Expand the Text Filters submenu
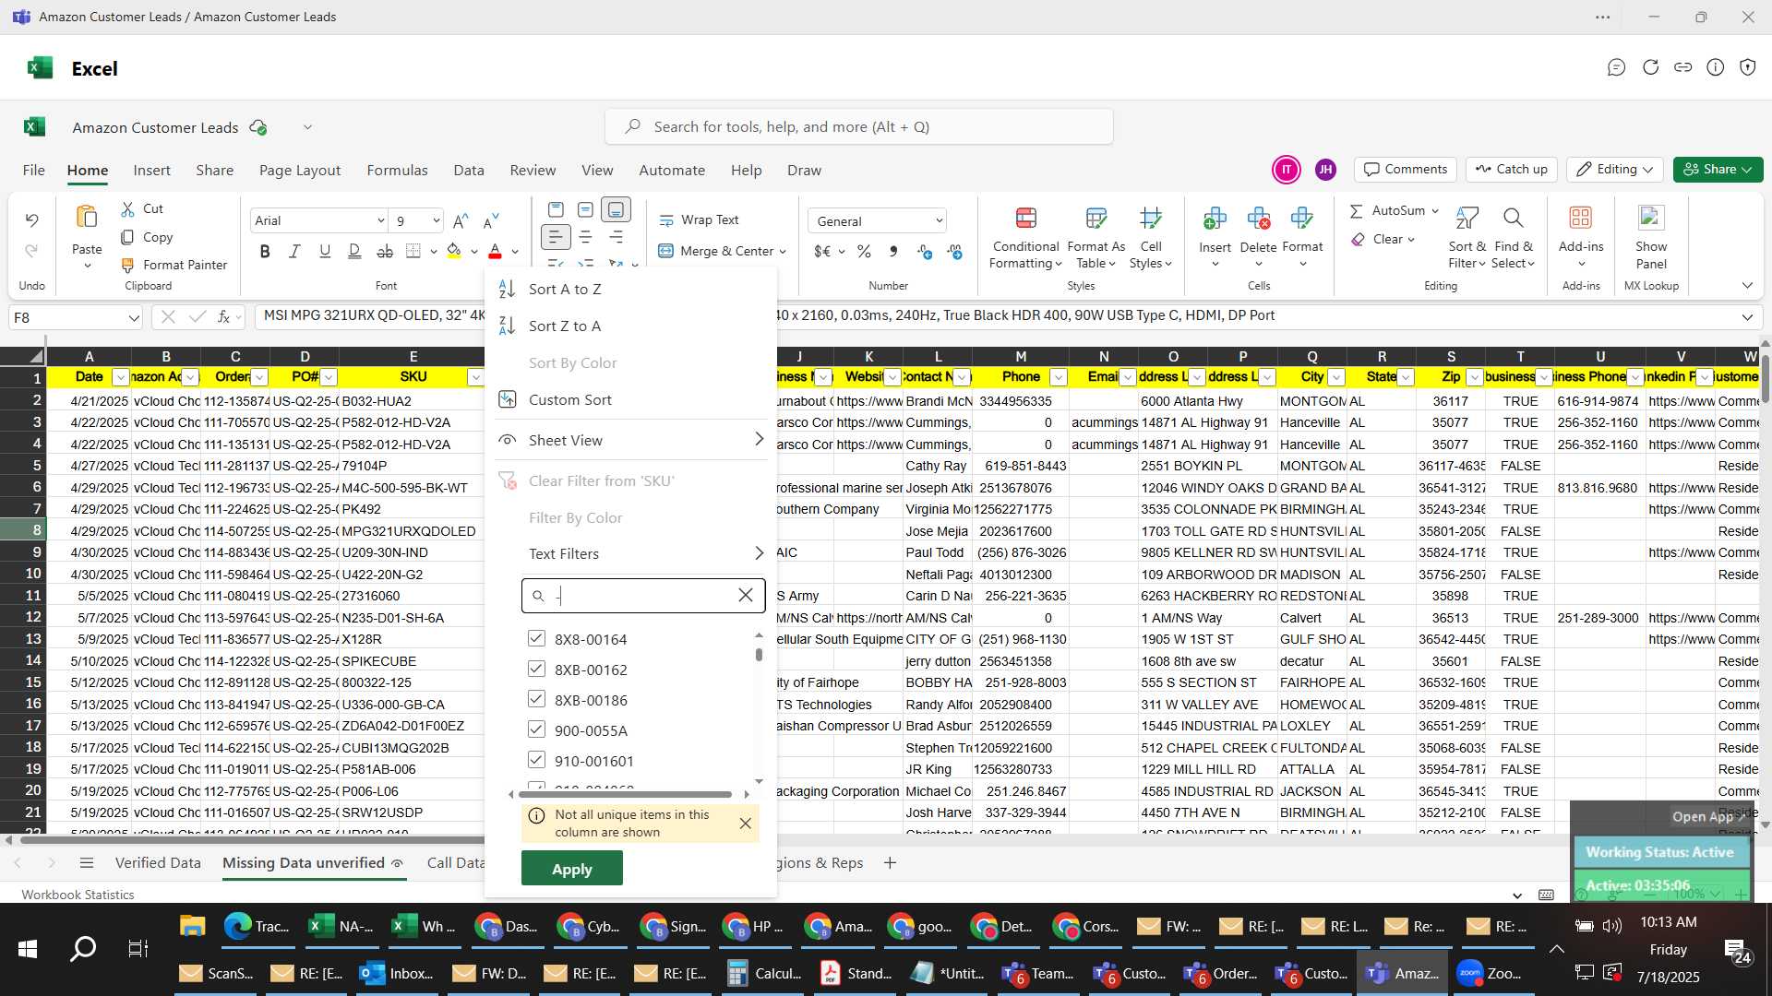Screen dimensions: 1772x996 pos(631,553)
